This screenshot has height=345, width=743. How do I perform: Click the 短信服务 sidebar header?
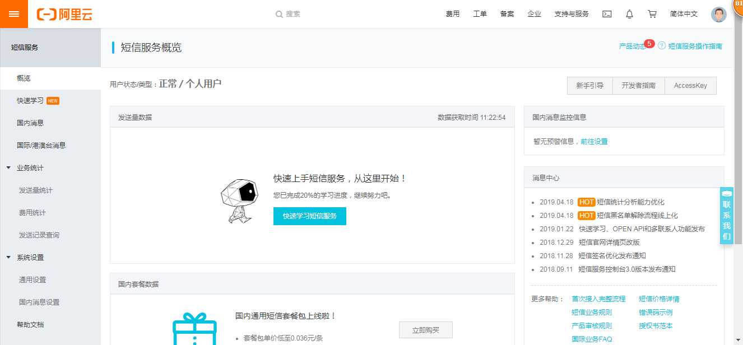(x=50, y=48)
